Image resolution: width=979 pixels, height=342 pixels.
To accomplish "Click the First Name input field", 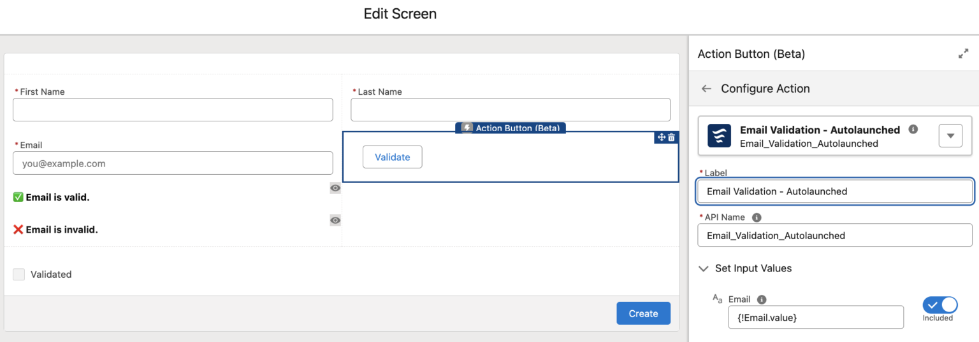I will tap(173, 110).
